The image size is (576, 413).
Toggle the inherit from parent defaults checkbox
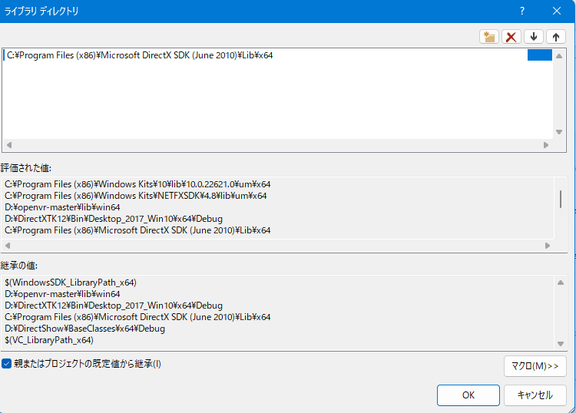point(7,364)
